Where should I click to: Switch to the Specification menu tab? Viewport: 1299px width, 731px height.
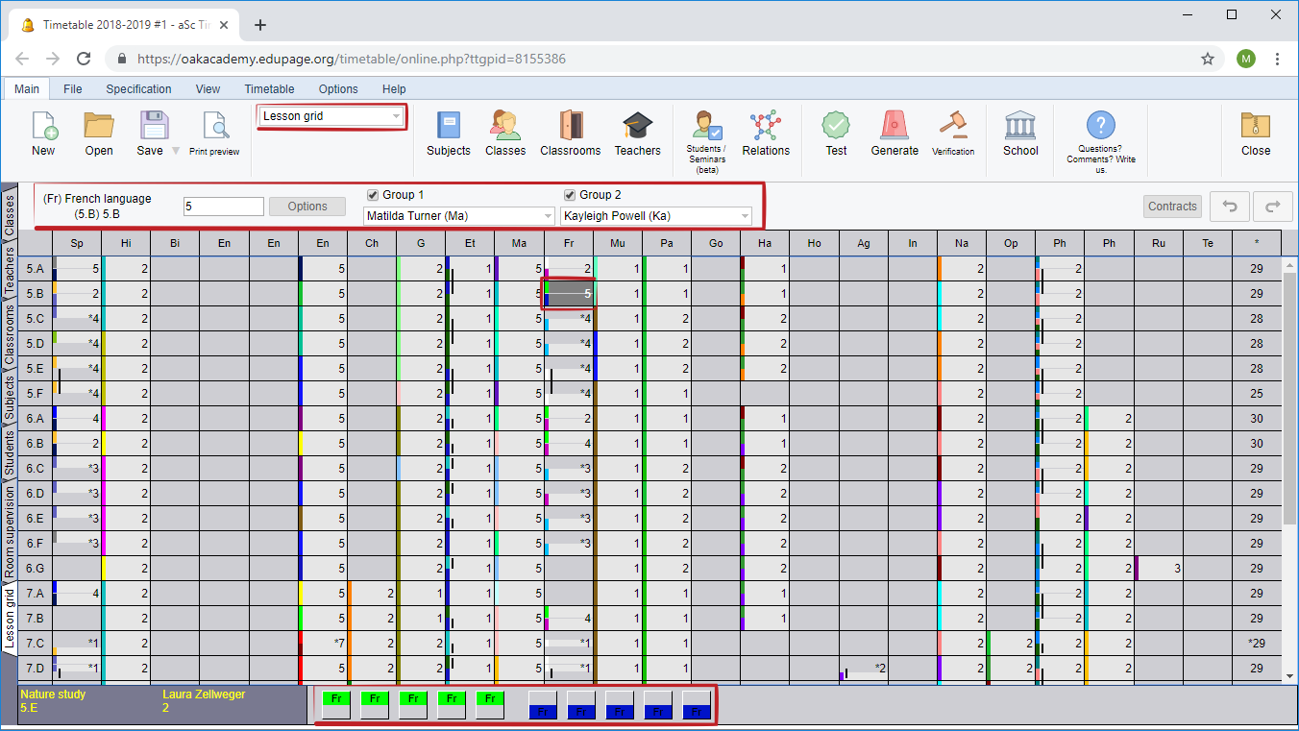[138, 89]
